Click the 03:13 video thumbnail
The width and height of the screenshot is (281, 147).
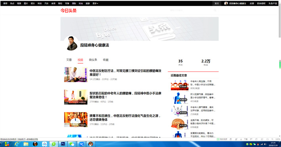pyautogui.click(x=76, y=97)
